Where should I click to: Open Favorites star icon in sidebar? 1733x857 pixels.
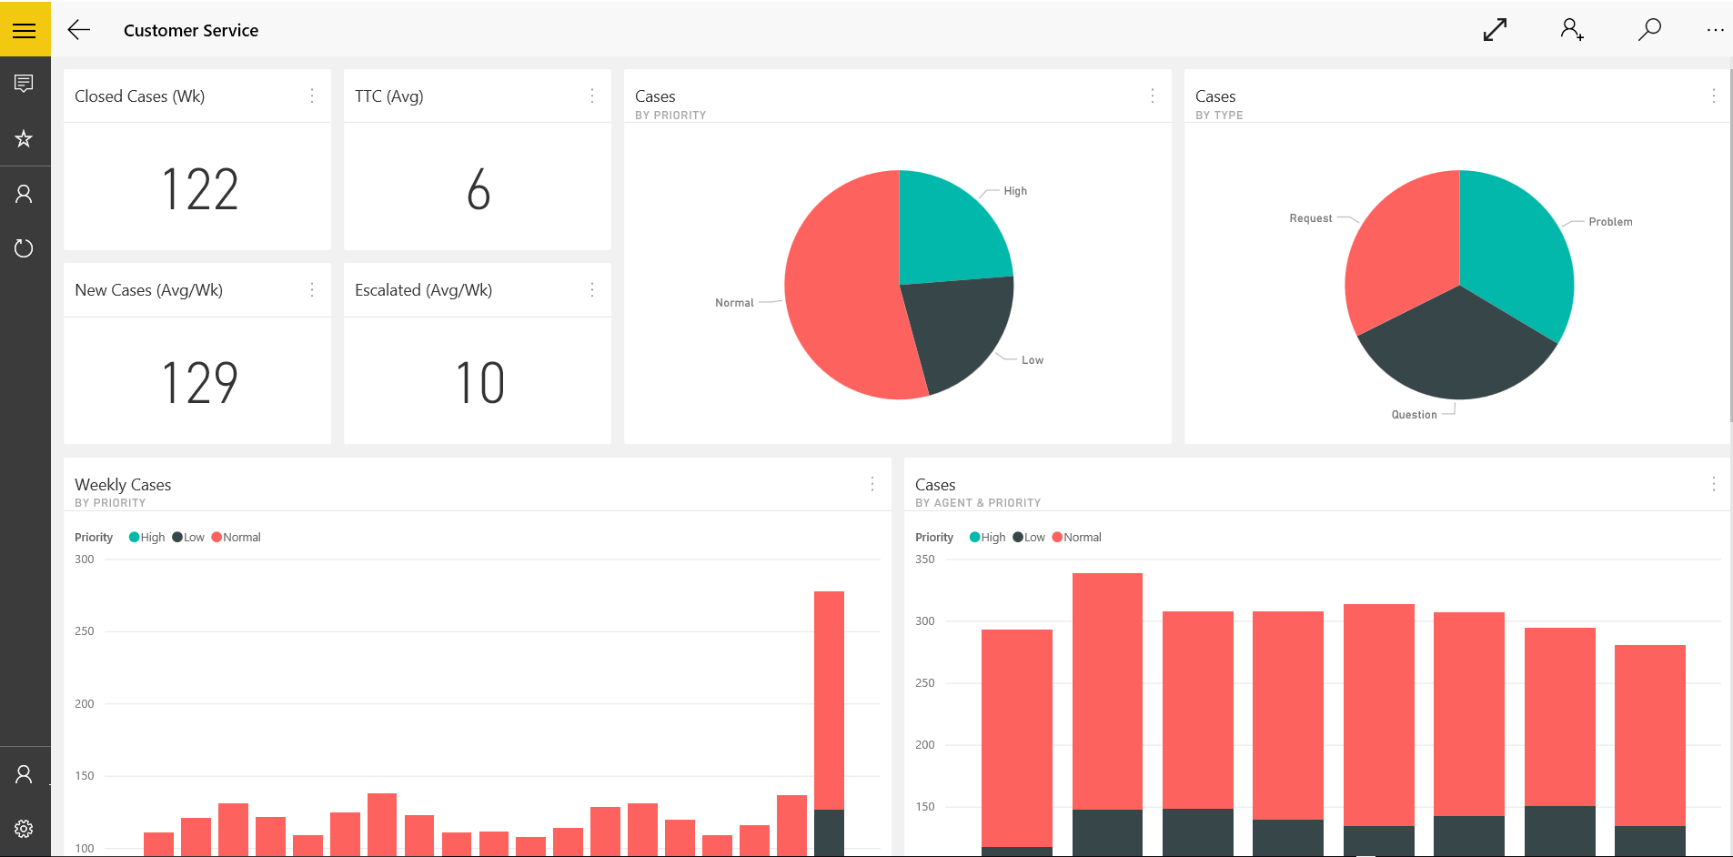(25, 138)
